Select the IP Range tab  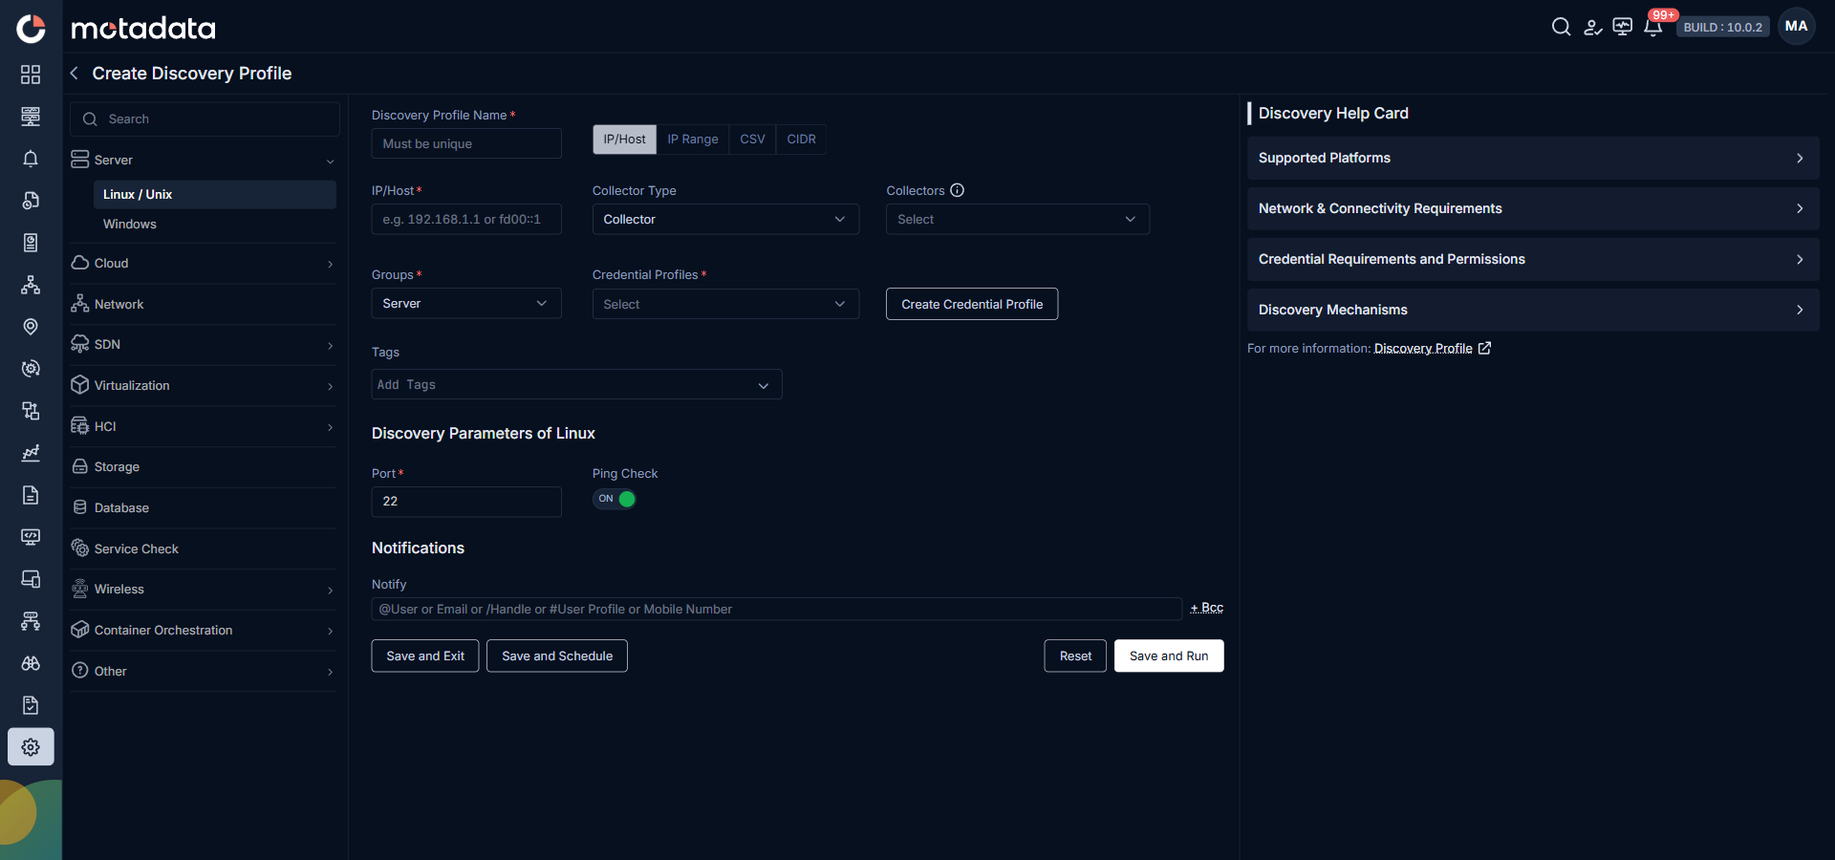tap(693, 140)
